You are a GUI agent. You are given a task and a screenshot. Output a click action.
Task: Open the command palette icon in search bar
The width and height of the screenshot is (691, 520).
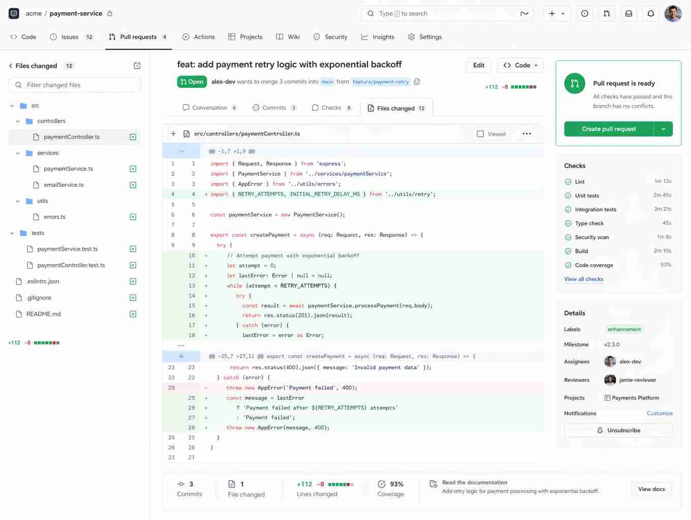[x=524, y=14]
